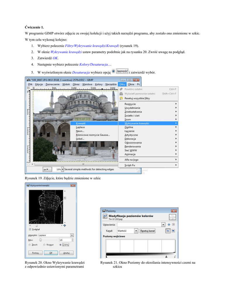Select the linear histogram icon
The image size is (231, 299).
tap(168, 231)
